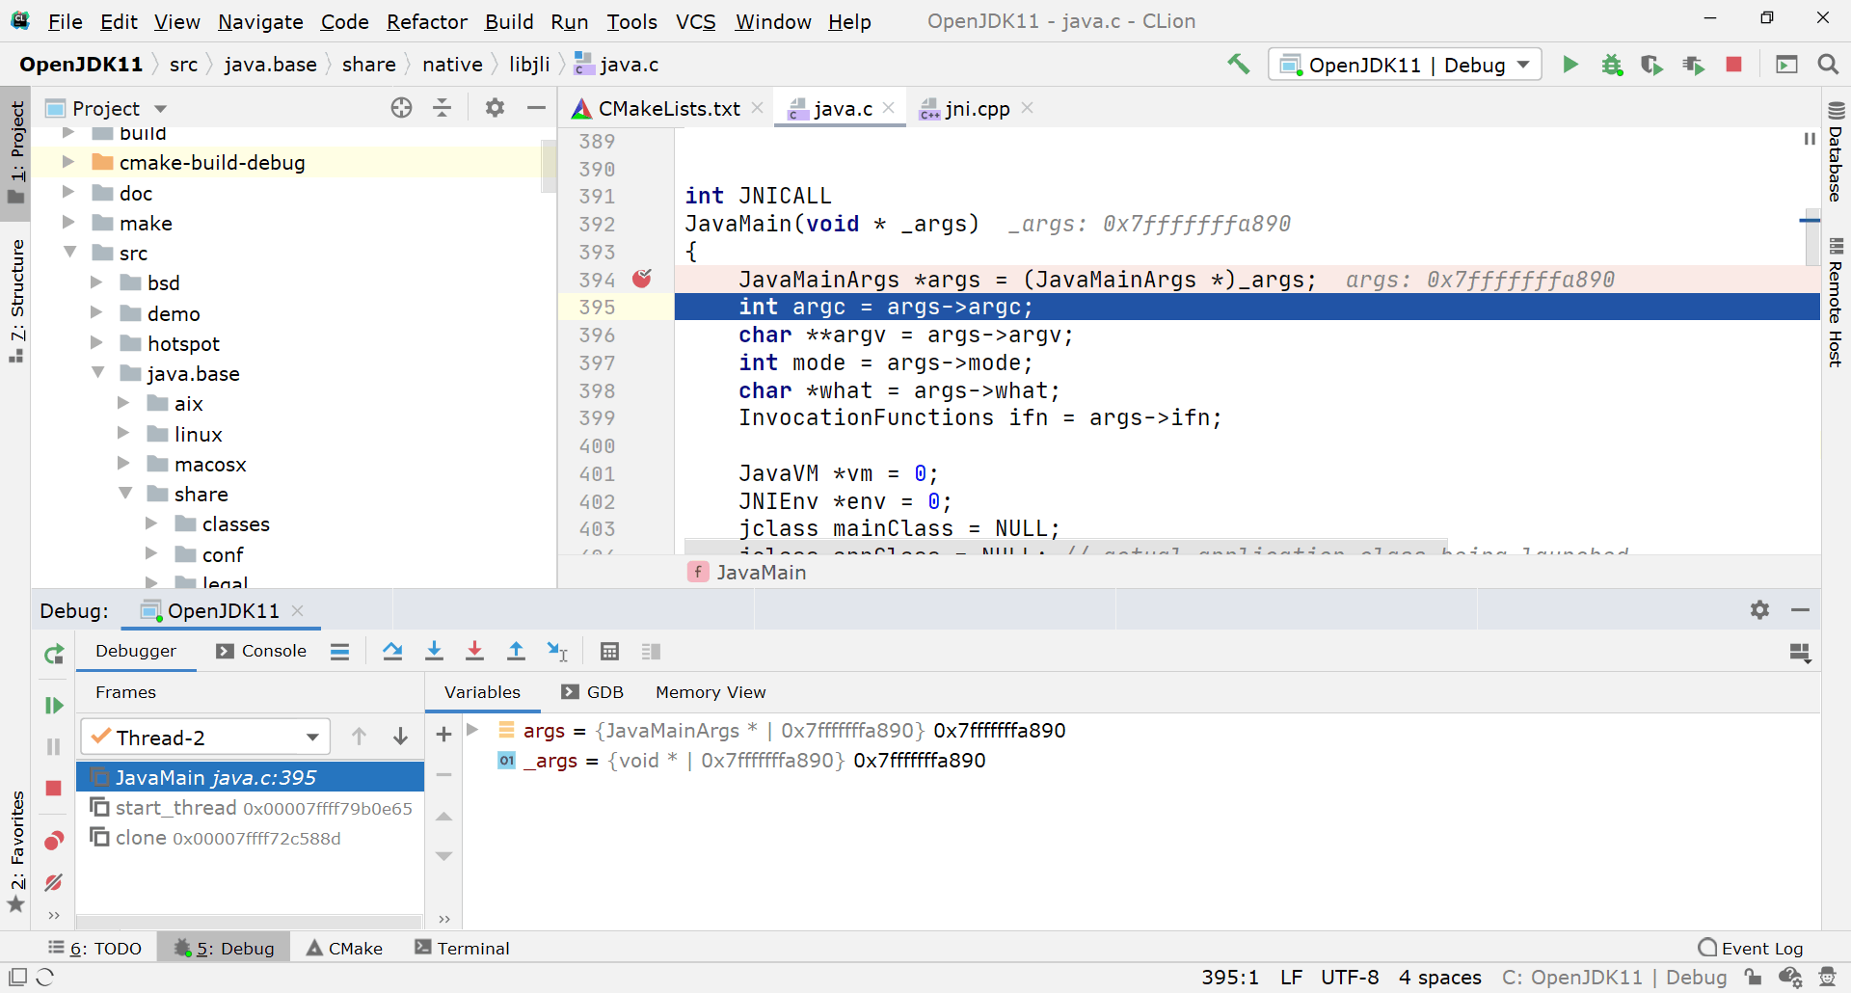This screenshot has height=993, width=1851.
Task: Click UTF-8 encoding in status bar
Action: click(1350, 978)
